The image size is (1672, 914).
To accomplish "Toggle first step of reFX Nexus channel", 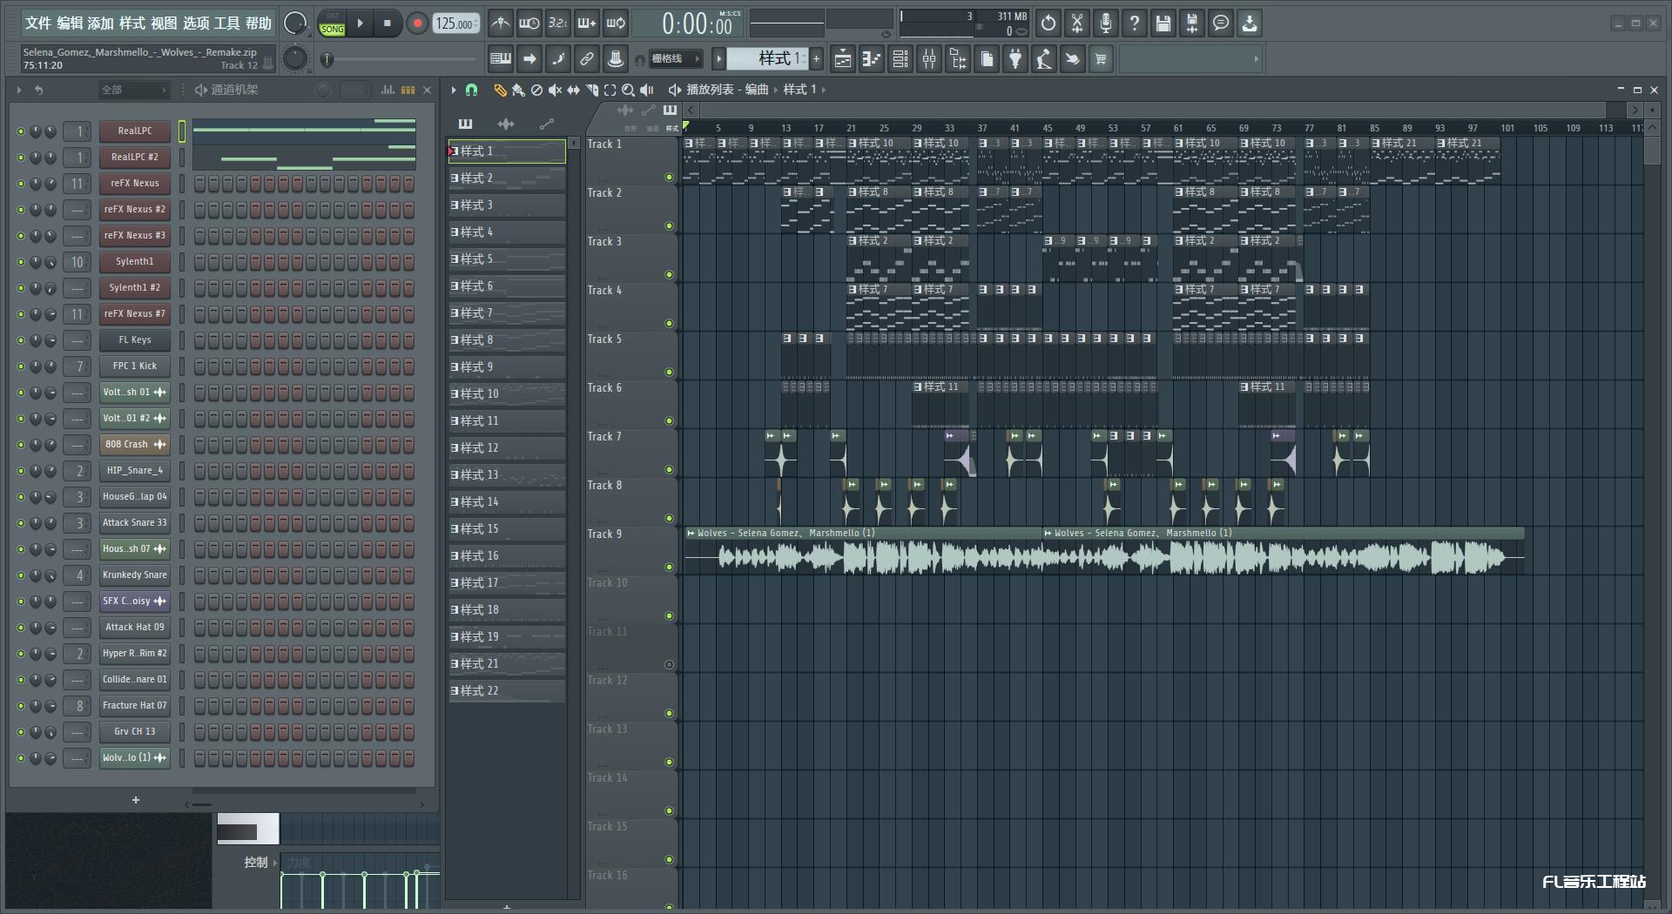I will tap(199, 184).
